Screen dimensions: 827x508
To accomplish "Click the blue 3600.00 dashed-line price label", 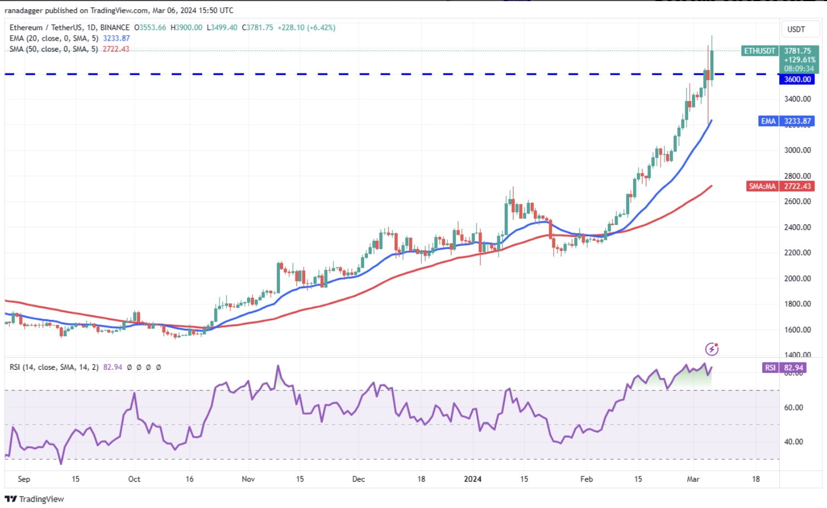I will [x=797, y=79].
